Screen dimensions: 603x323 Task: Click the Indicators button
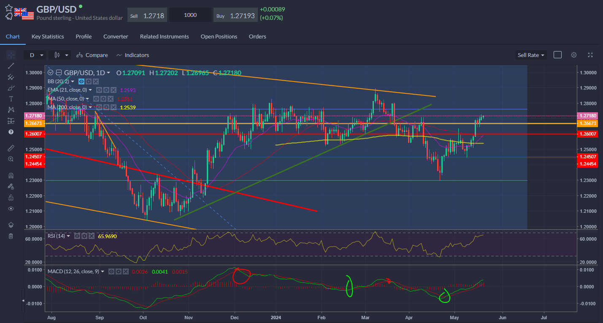[x=132, y=55]
